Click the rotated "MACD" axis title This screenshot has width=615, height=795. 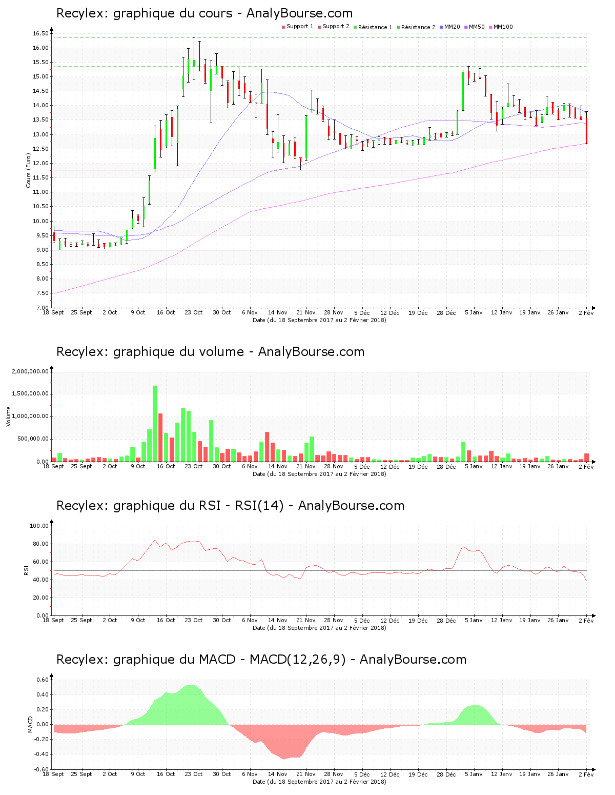[31, 724]
